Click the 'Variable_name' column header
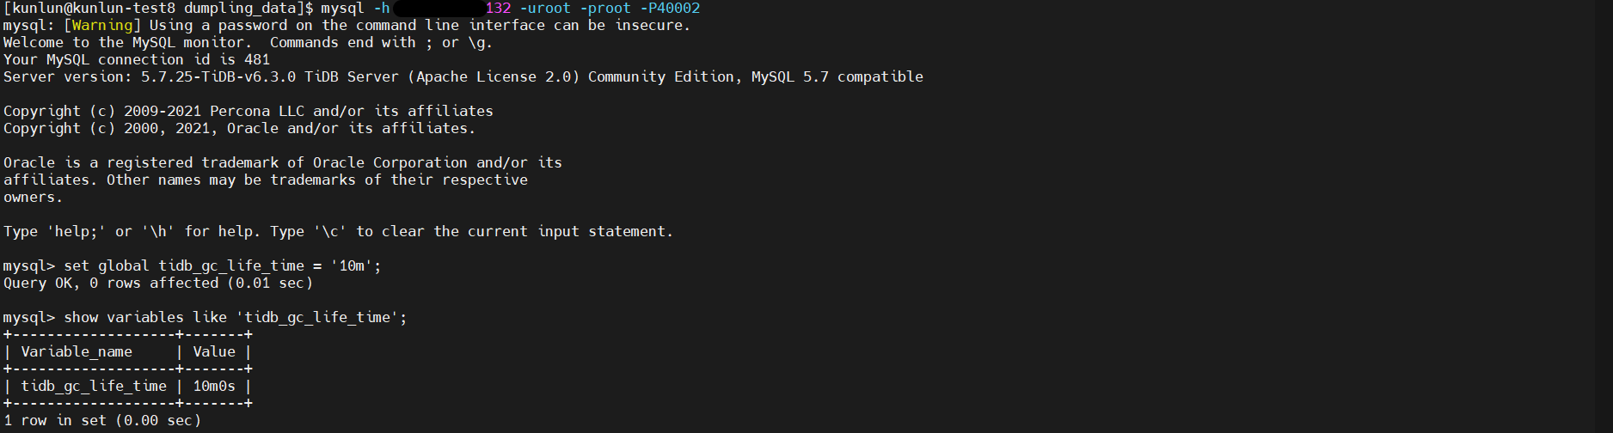Image resolution: width=1613 pixels, height=433 pixels. 77,352
